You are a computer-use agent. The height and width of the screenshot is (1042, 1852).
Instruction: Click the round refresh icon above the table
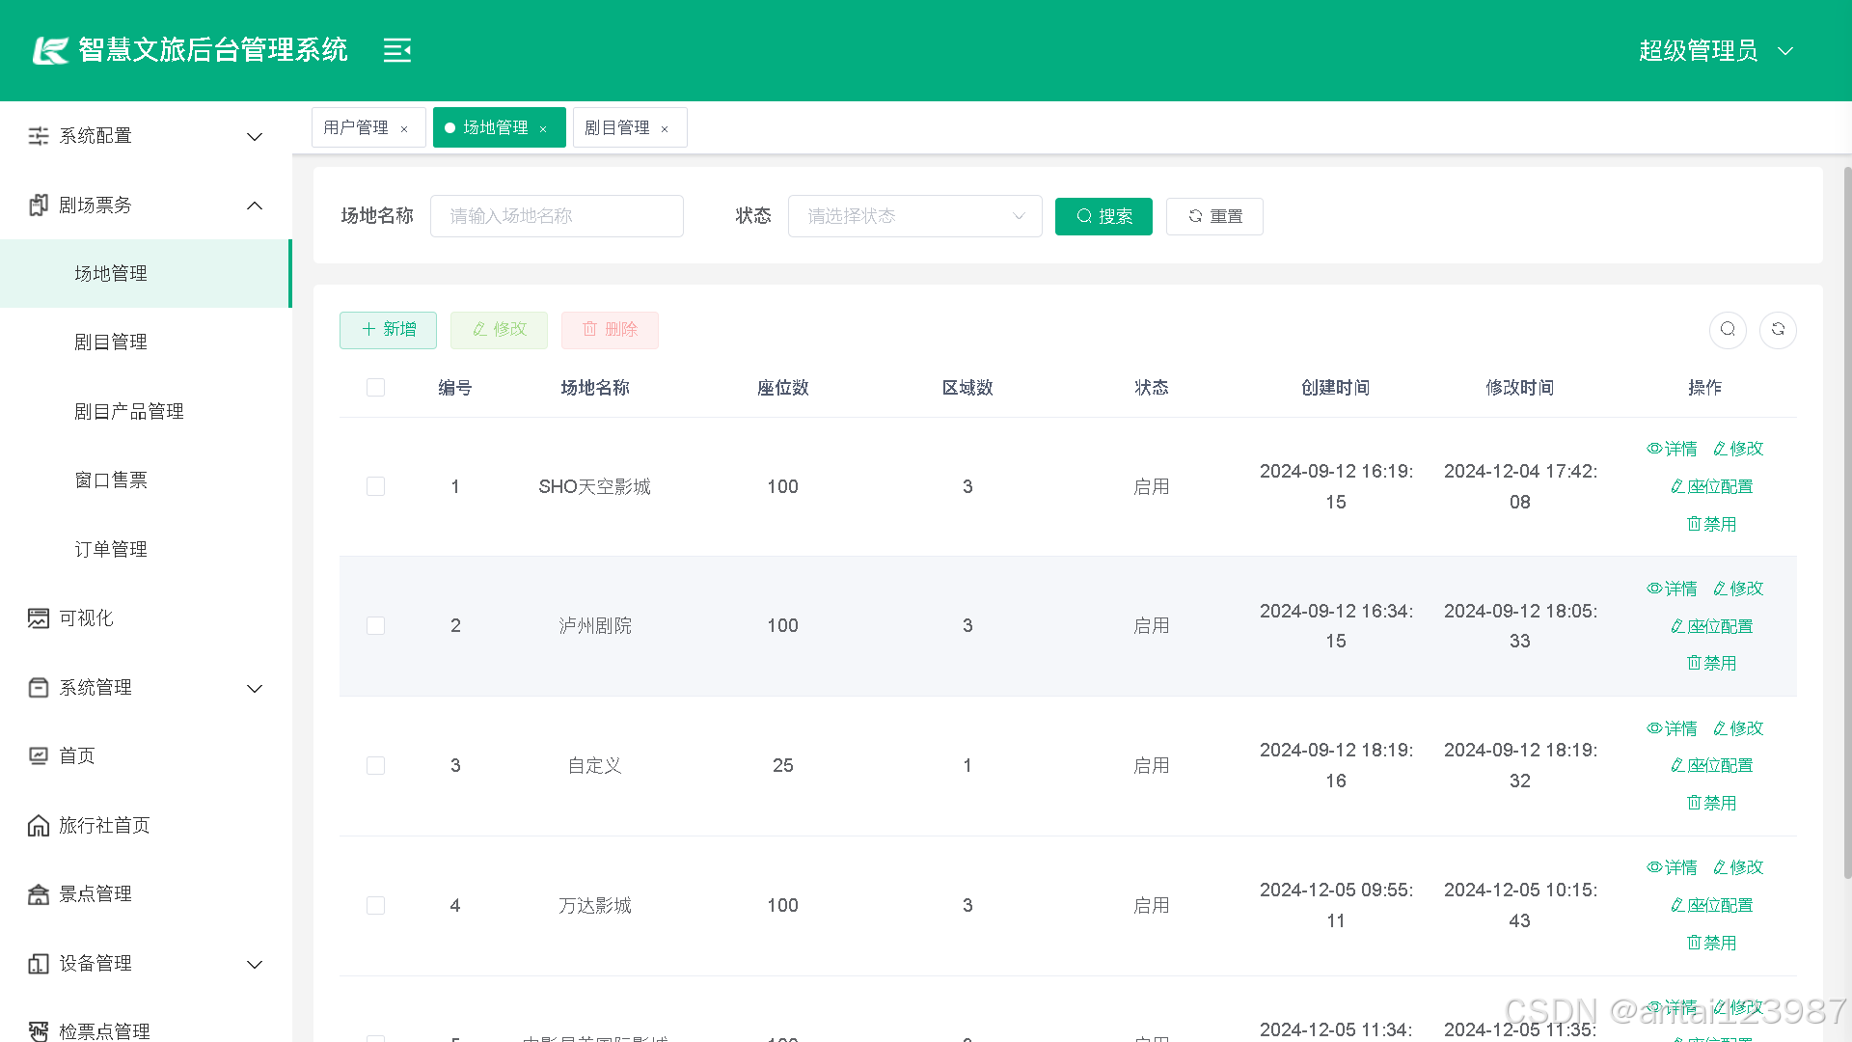click(1778, 330)
